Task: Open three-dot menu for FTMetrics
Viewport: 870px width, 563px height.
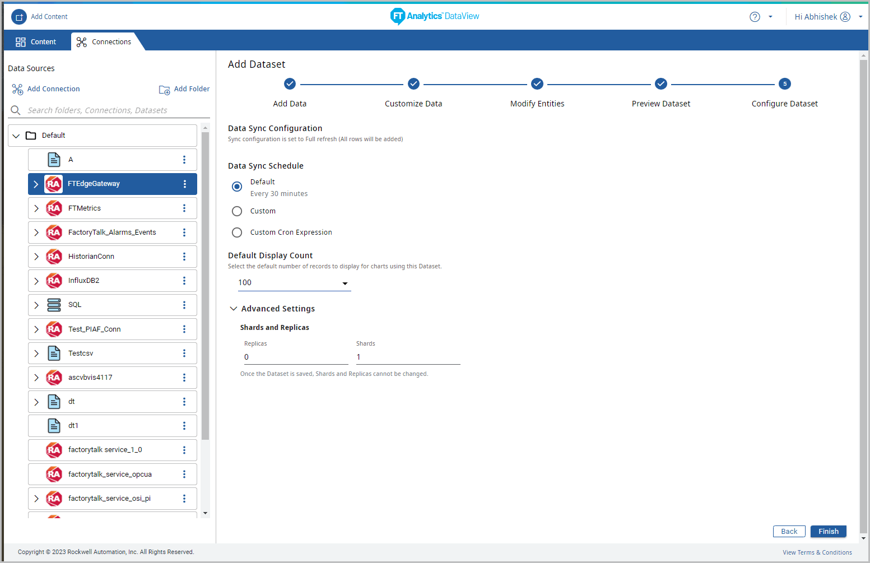Action: [x=184, y=208]
